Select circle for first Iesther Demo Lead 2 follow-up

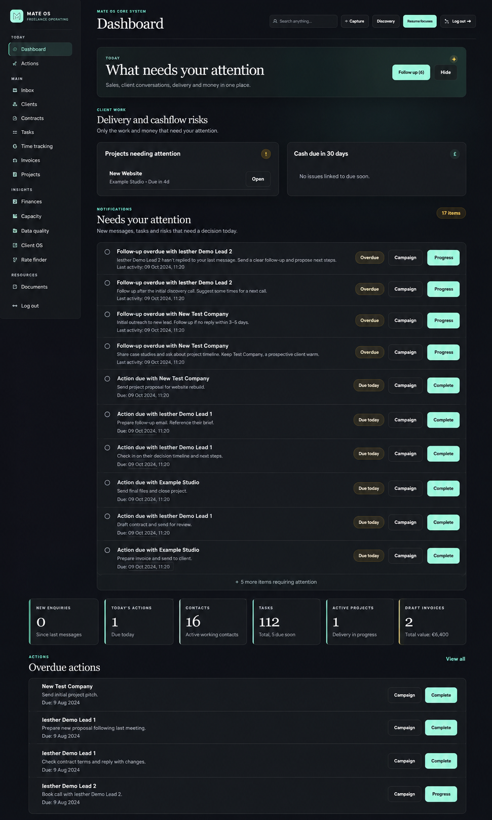(x=107, y=252)
